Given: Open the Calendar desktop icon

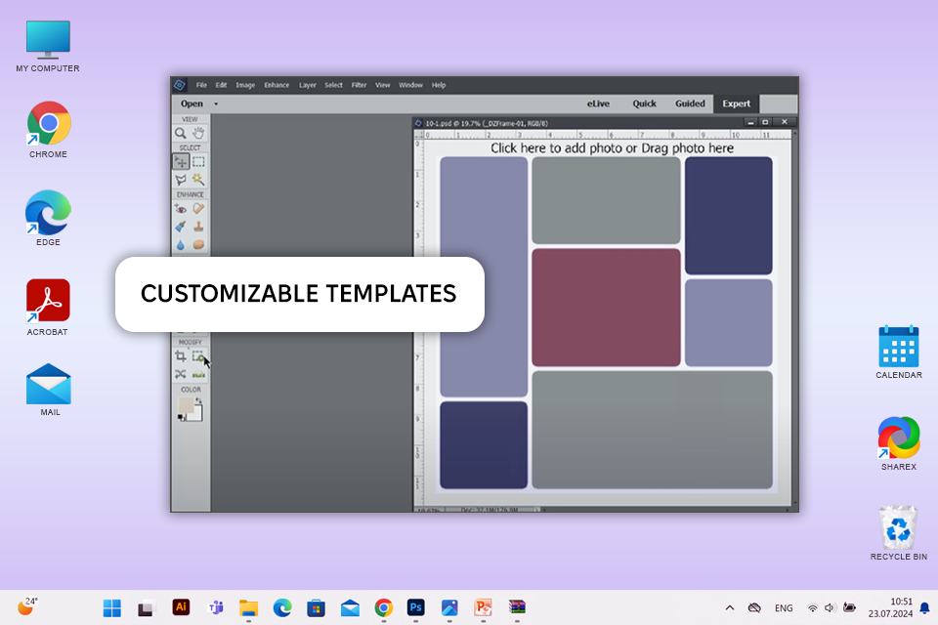Looking at the screenshot, I should click(899, 353).
